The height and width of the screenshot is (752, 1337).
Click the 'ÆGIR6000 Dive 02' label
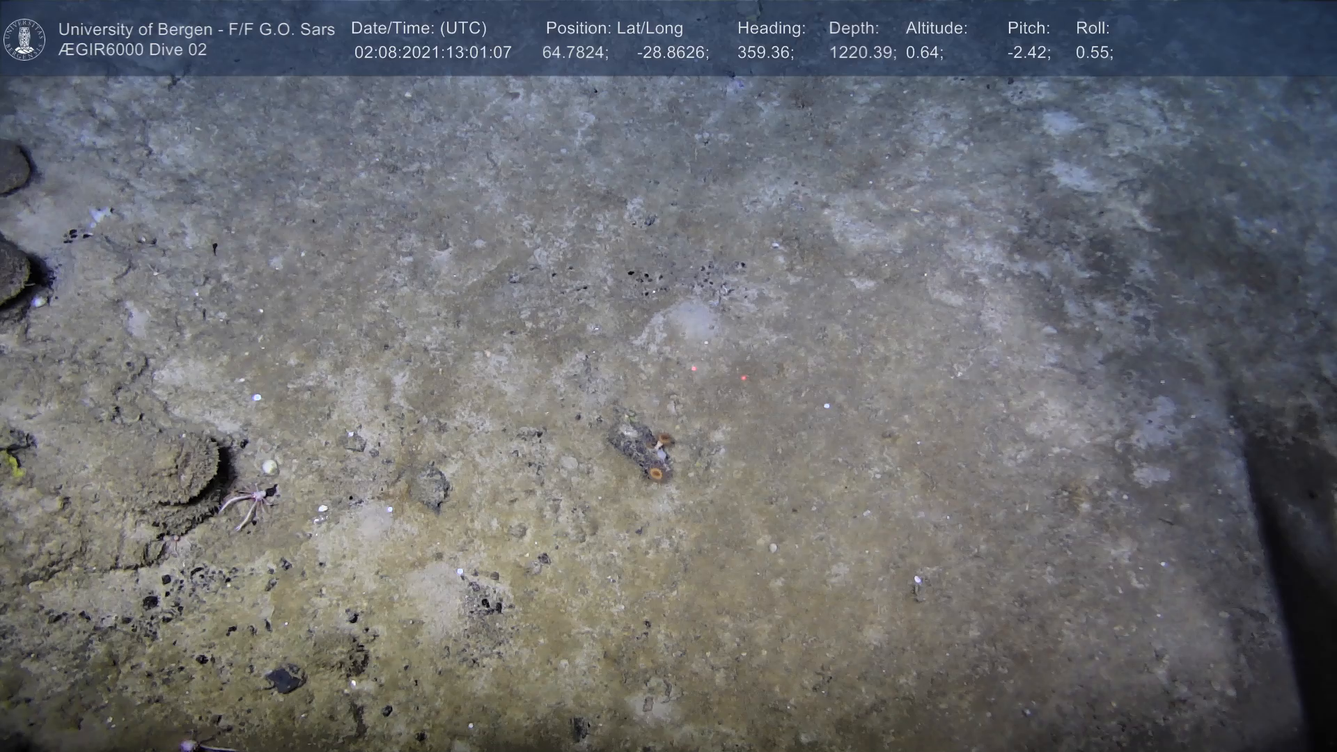point(132,50)
